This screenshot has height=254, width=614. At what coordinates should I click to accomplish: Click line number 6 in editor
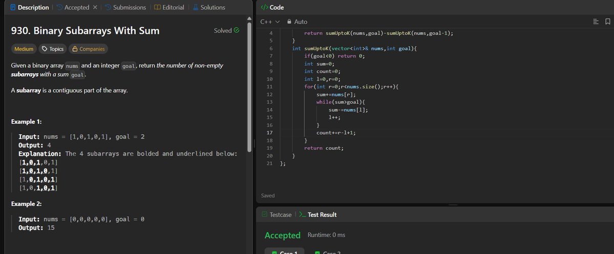pyautogui.click(x=271, y=49)
